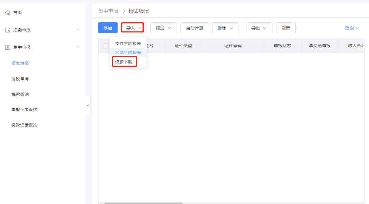Click the home icon beside 首页
Image resolution: width=369 pixels, height=204 pixels.
pos(8,12)
